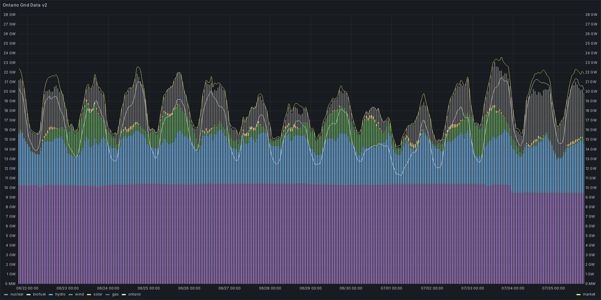Open color picker via solar legend swatch
The height and width of the screenshot is (300, 601).
[88, 294]
